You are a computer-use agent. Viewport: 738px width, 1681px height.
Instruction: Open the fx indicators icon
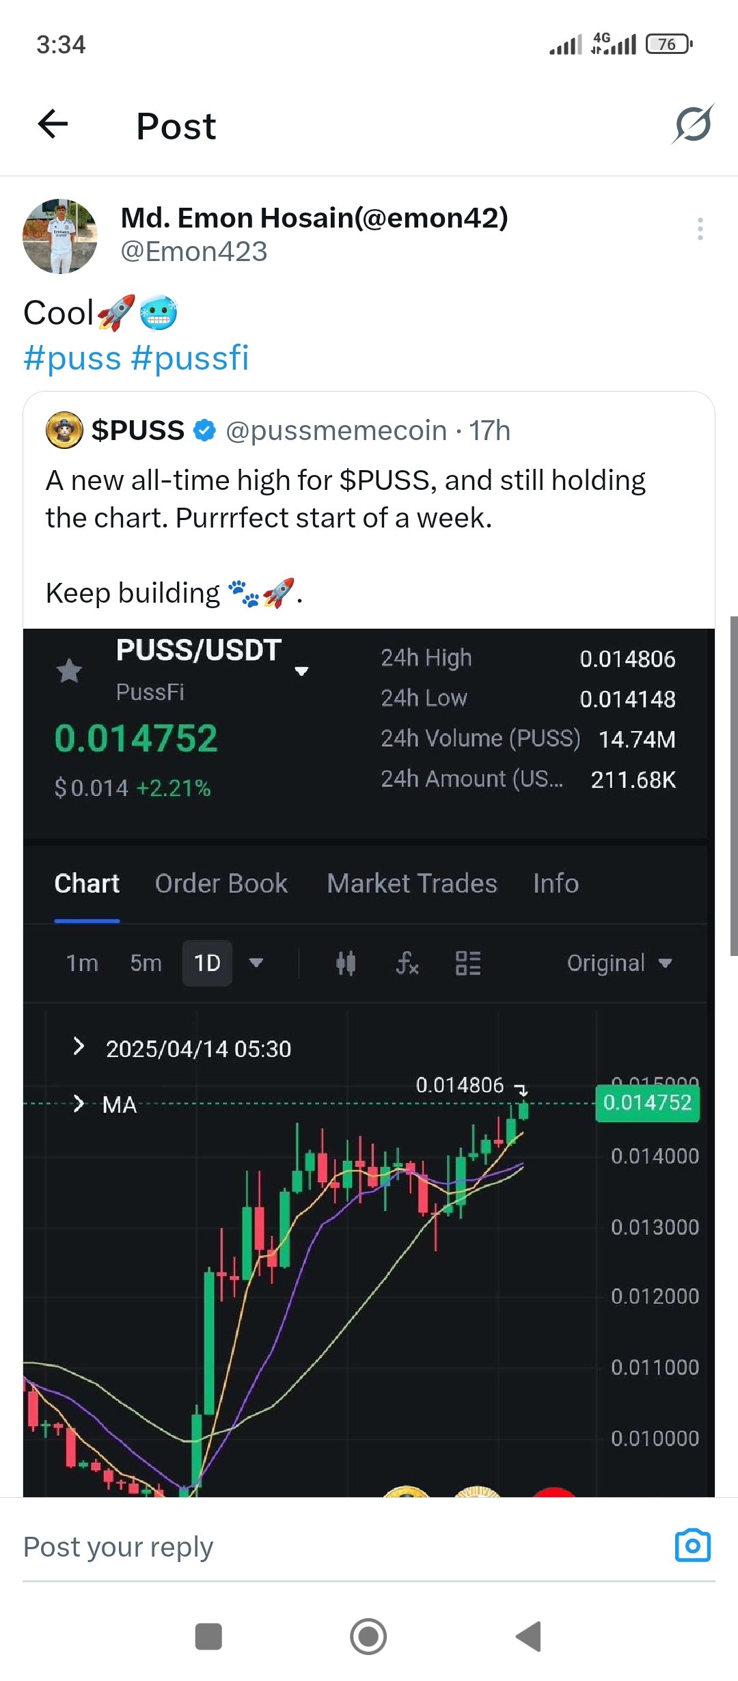point(407,963)
